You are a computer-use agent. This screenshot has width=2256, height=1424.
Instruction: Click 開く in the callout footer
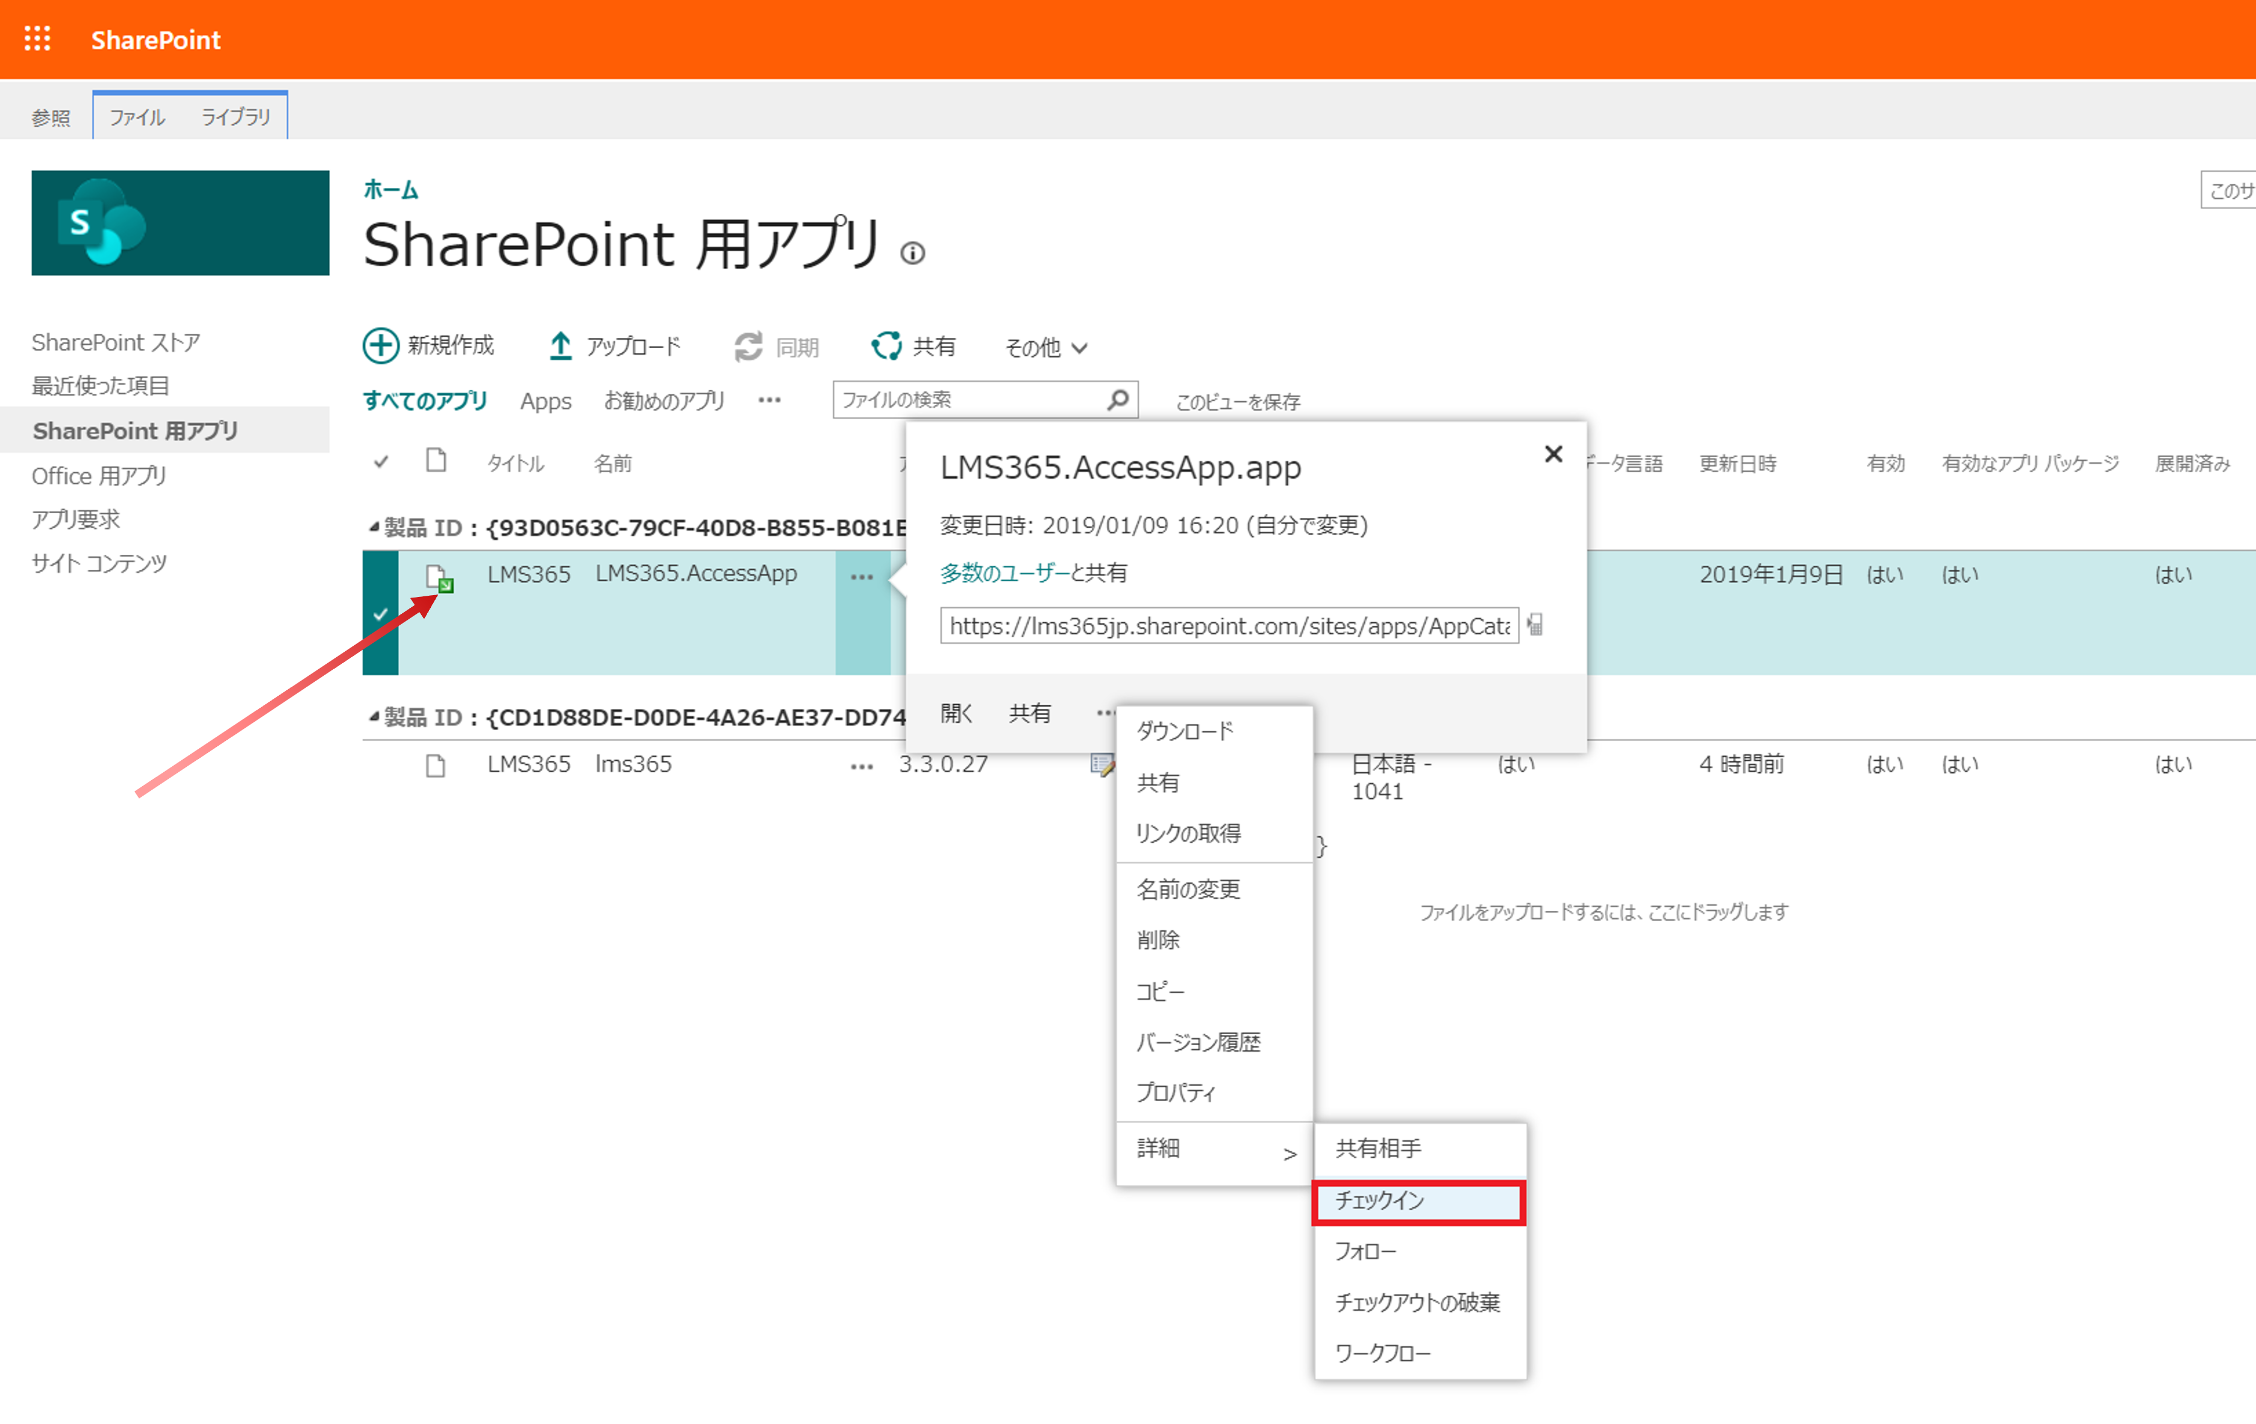point(956,714)
